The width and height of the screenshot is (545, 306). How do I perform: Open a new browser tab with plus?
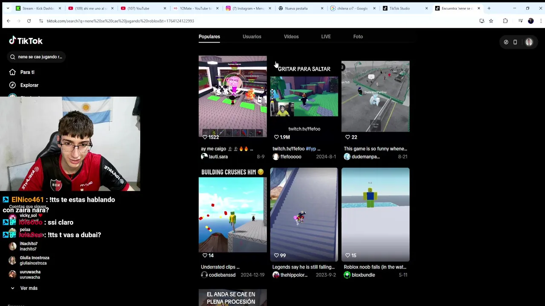pyautogui.click(x=489, y=8)
